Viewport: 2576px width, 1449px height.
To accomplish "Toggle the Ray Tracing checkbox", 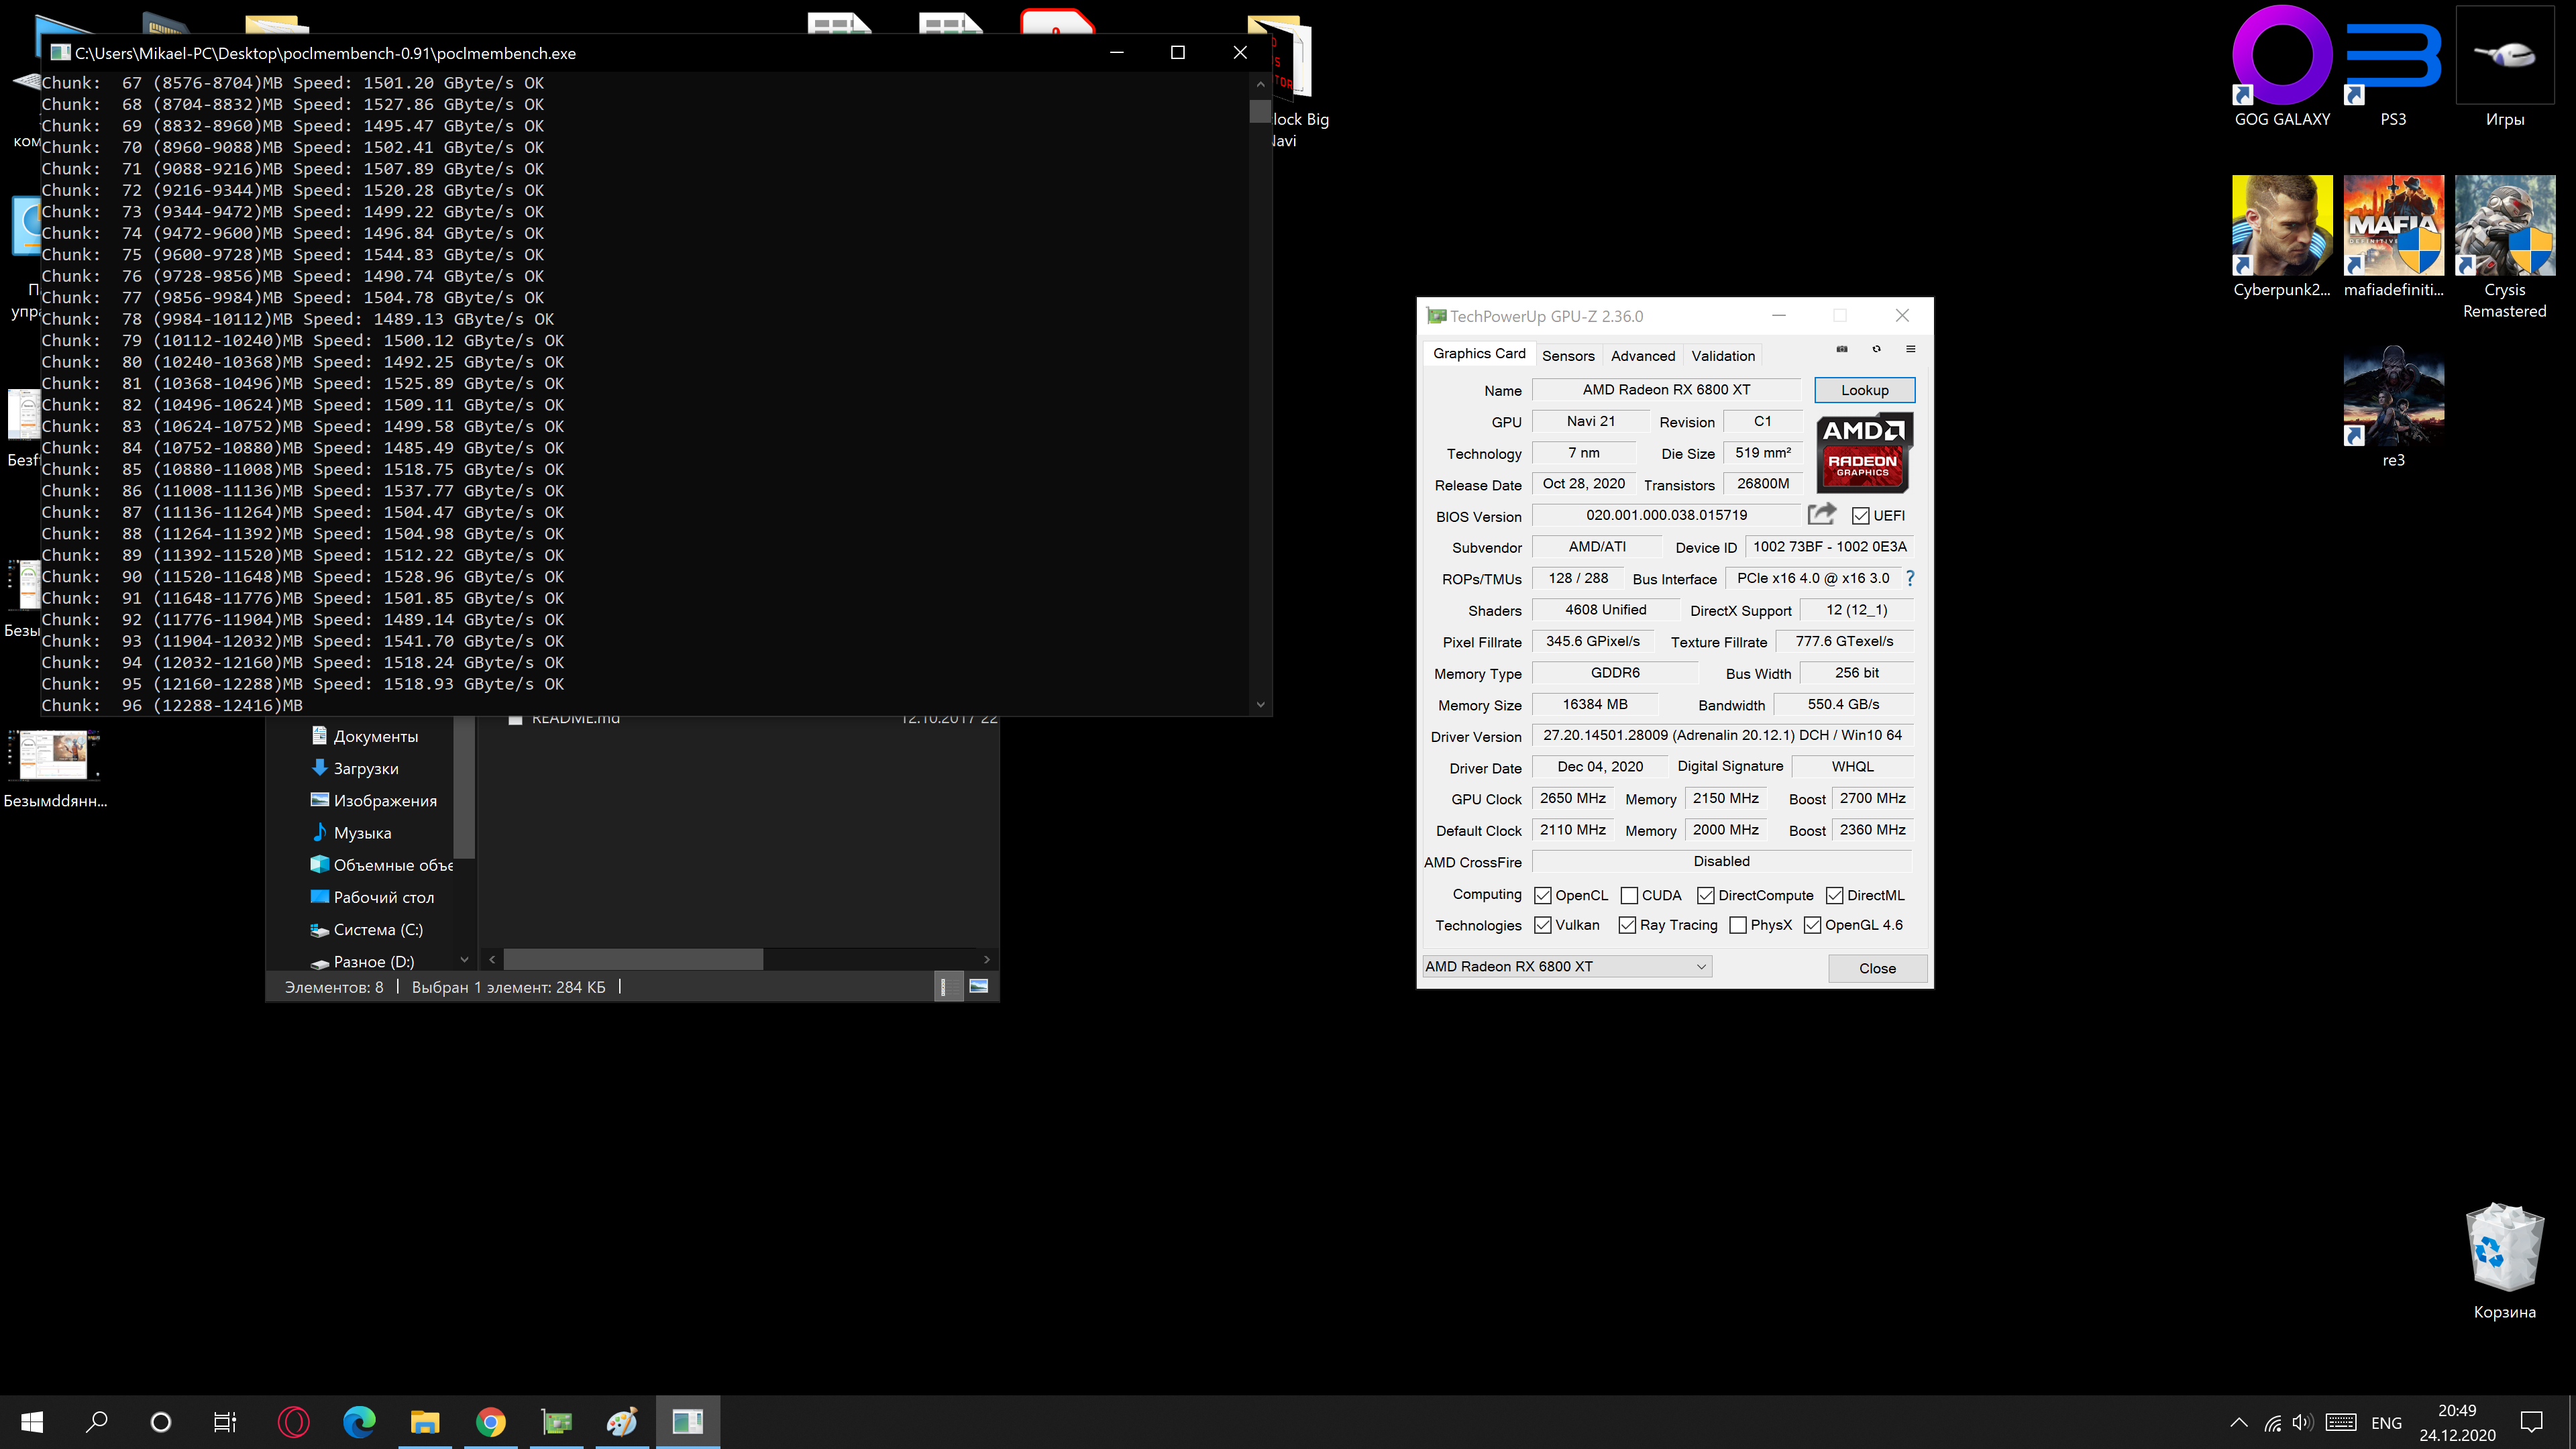I will [1627, 925].
